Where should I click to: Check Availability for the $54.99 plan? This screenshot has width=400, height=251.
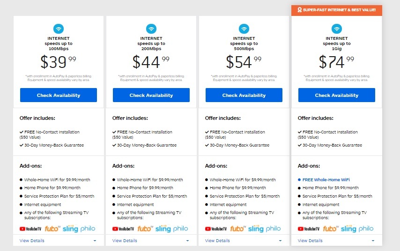pos(244,95)
